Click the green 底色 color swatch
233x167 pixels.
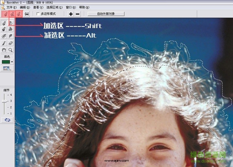[x=6, y=62]
